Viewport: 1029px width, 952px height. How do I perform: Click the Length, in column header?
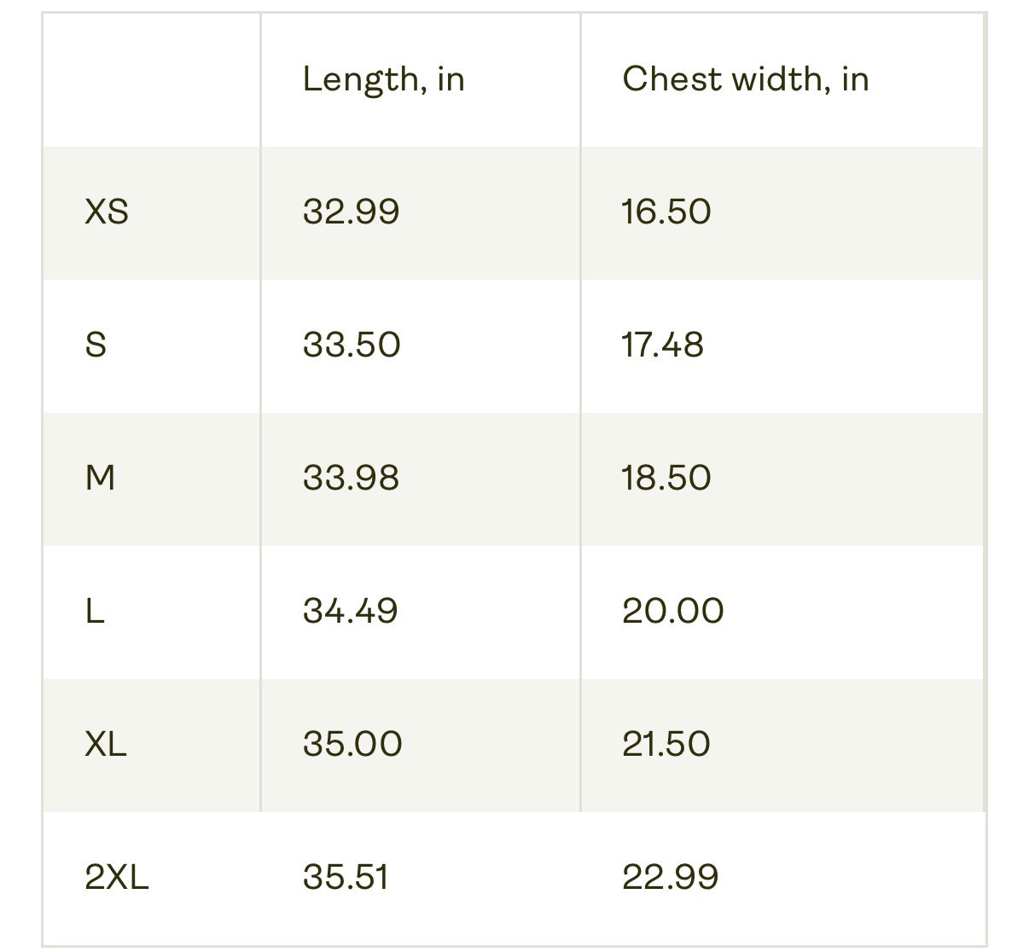[x=383, y=79]
